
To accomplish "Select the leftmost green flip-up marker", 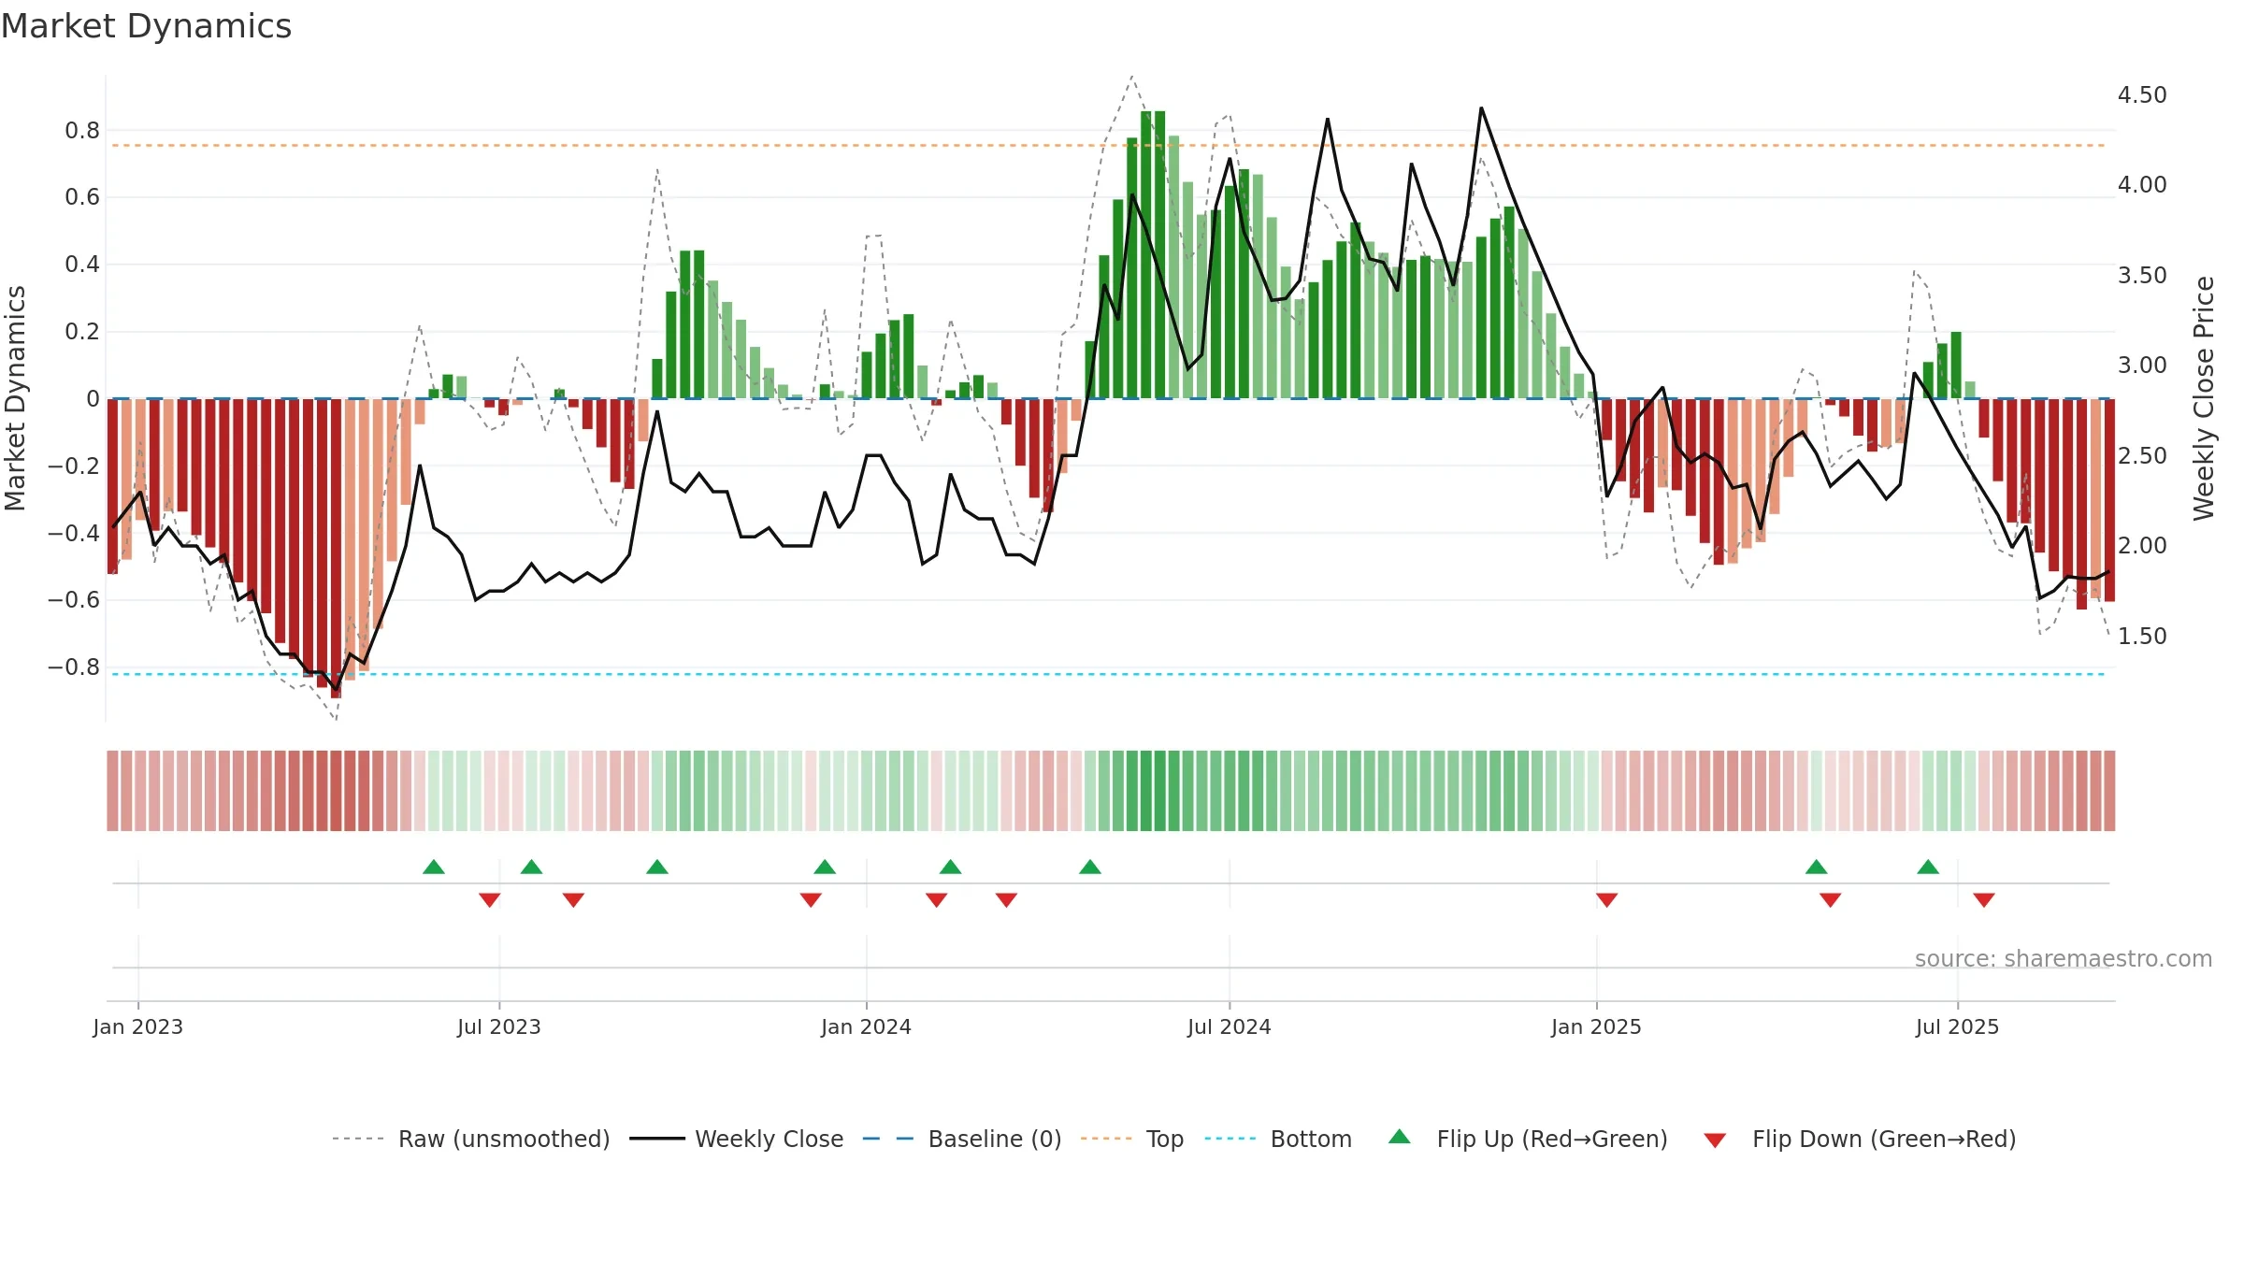I will pos(434,867).
